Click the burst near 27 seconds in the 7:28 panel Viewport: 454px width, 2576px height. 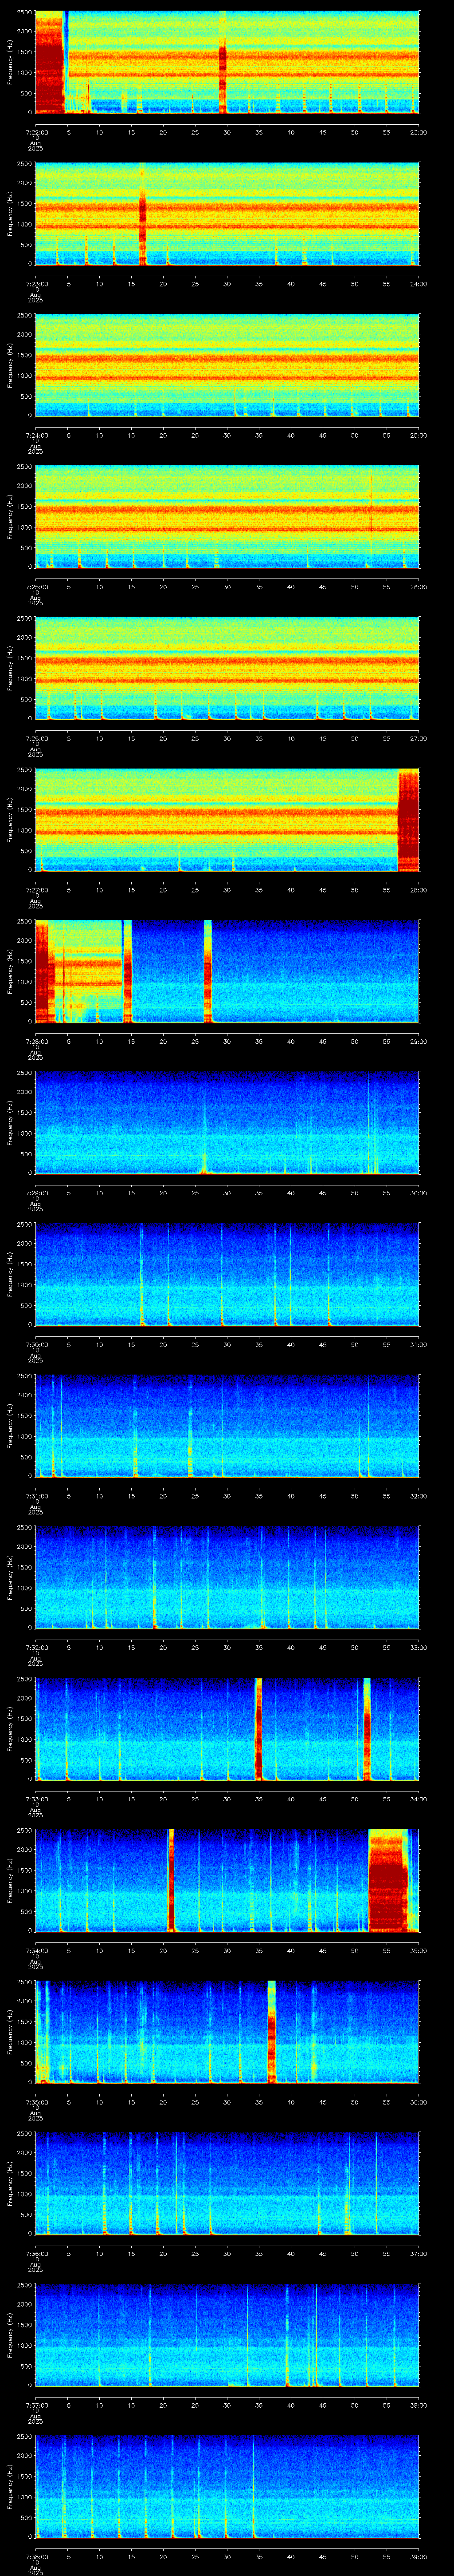207,971
